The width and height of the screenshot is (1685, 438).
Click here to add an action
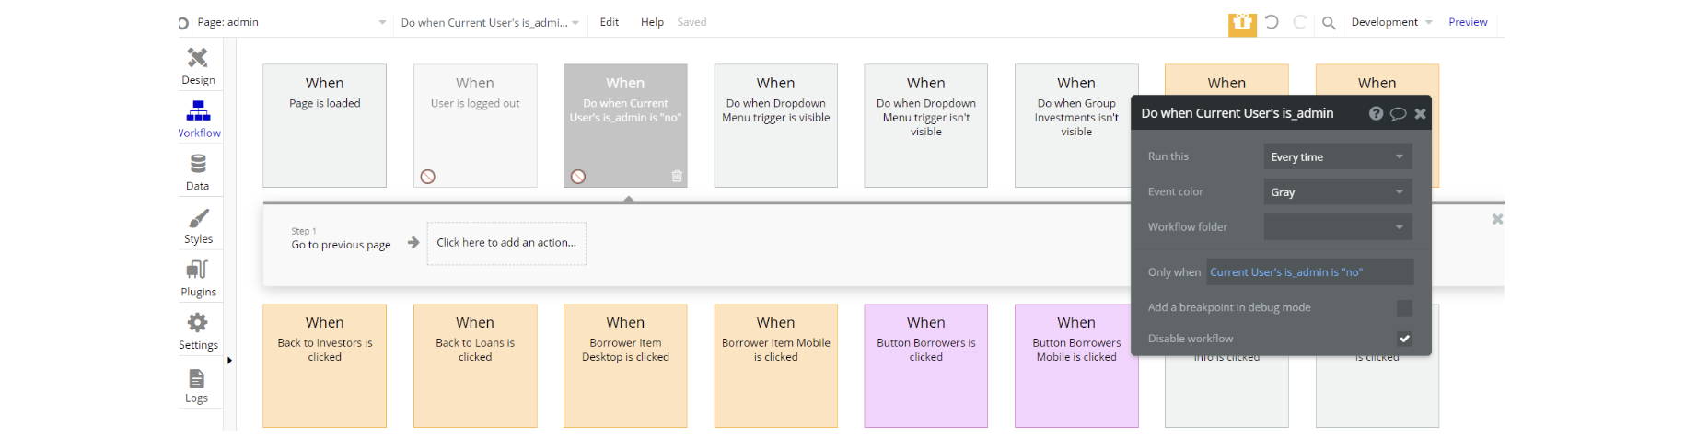click(x=505, y=243)
